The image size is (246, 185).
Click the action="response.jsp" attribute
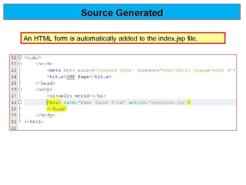pyautogui.click(x=158, y=102)
